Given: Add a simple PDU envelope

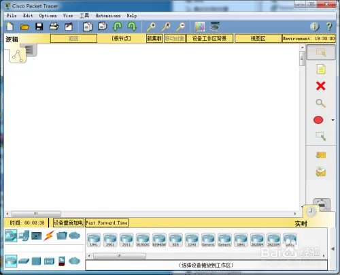Looking at the screenshot, I should (x=321, y=155).
